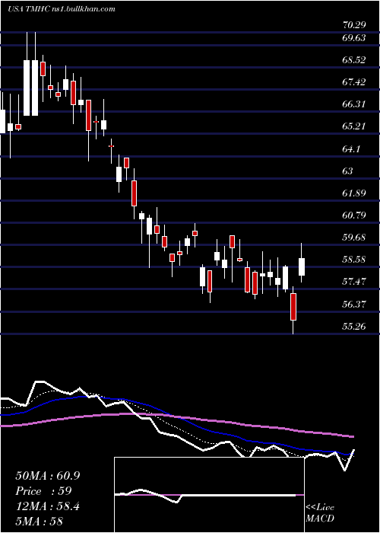Click the 12MA : 58.4 reading
This screenshot has height=533, width=380.
48,506
